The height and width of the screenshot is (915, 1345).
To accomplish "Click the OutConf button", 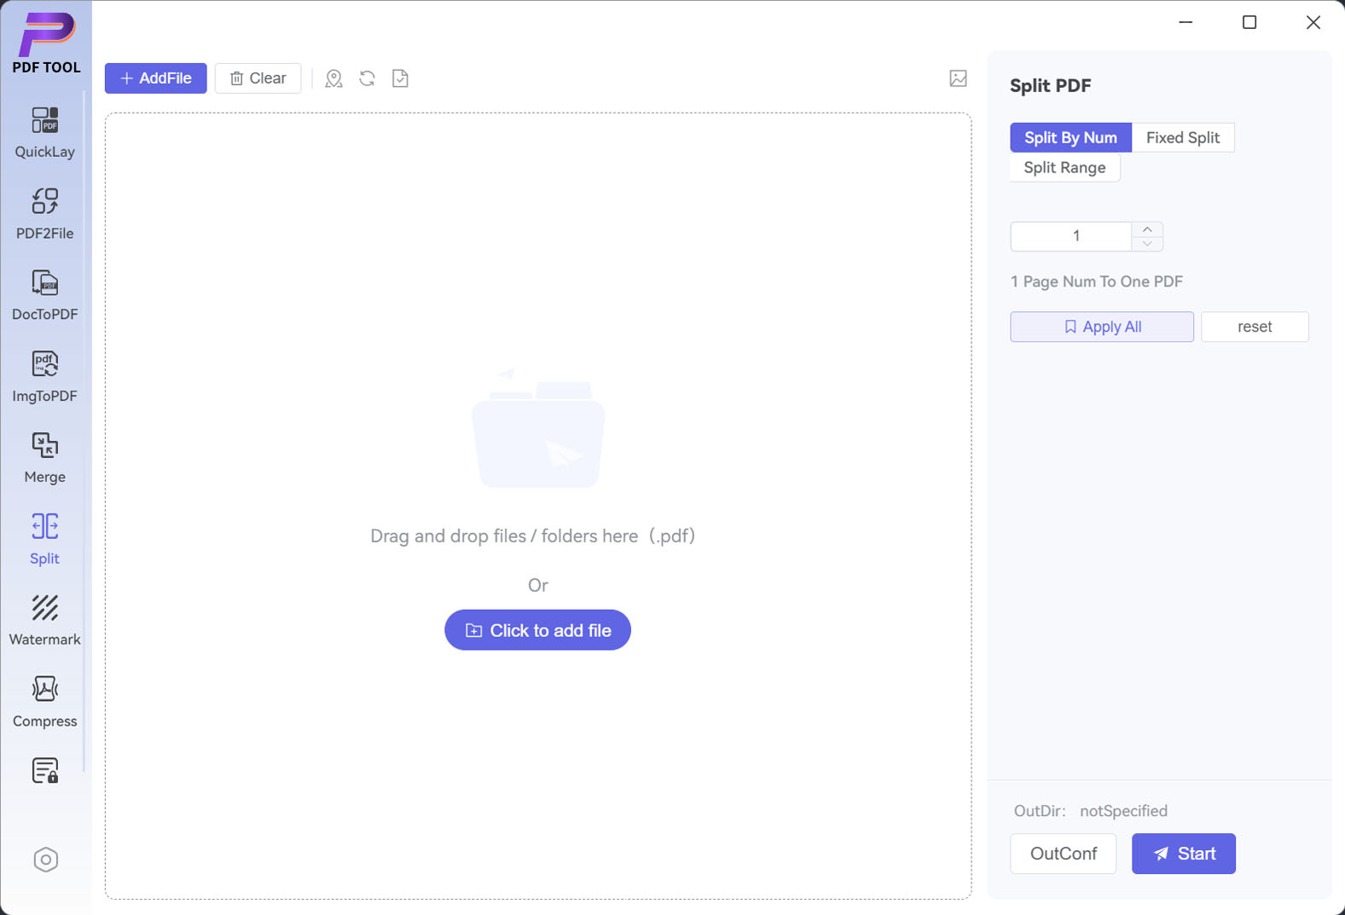I will tap(1063, 854).
